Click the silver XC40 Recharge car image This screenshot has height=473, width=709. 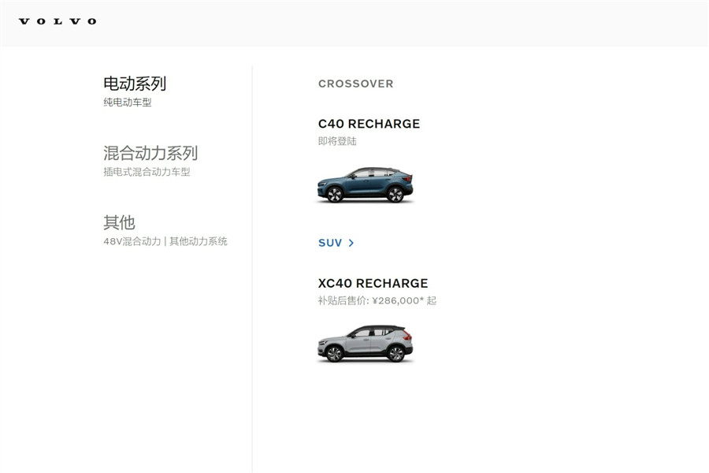pos(366,344)
